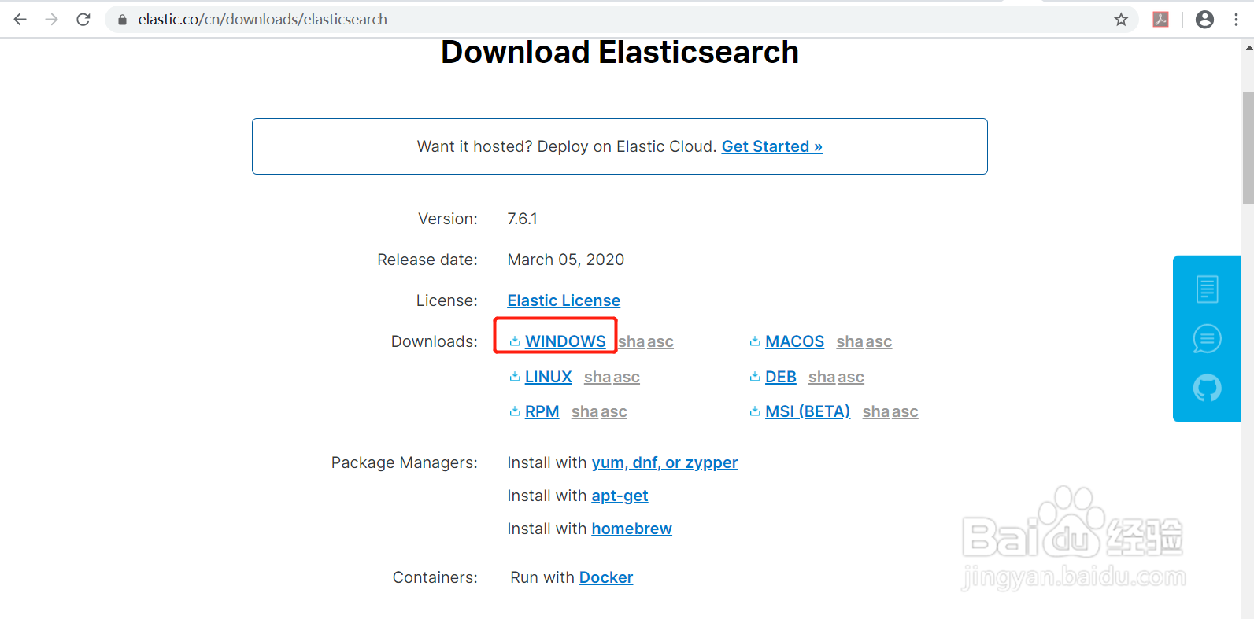The image size is (1254, 619).
Task: Open the asc link for MACOS
Action: [879, 341]
